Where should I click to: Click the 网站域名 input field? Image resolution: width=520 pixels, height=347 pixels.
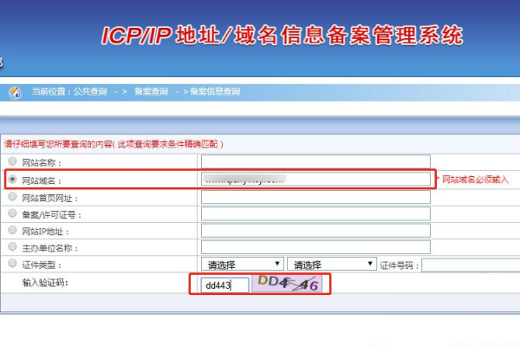[315, 180]
